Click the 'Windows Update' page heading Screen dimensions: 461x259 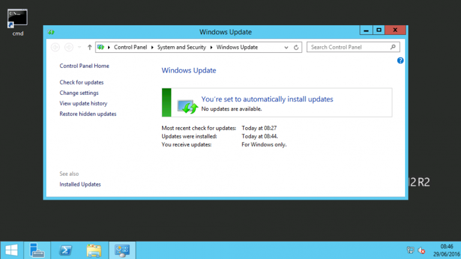tap(188, 71)
